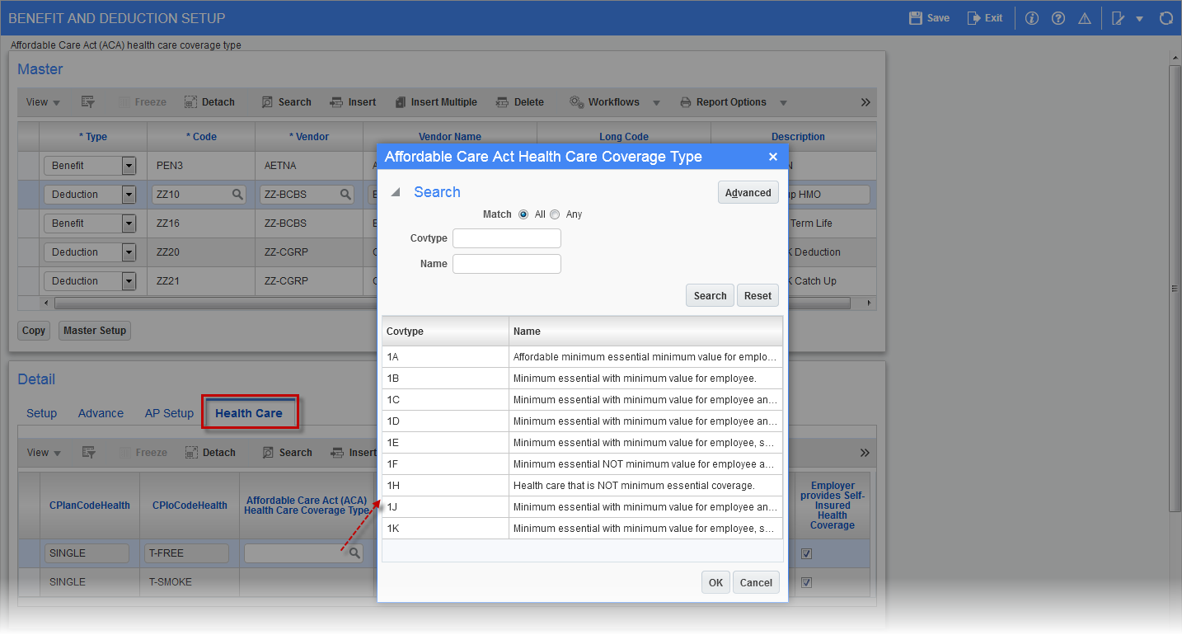
Task: Click Covtype column header
Action: pos(445,331)
